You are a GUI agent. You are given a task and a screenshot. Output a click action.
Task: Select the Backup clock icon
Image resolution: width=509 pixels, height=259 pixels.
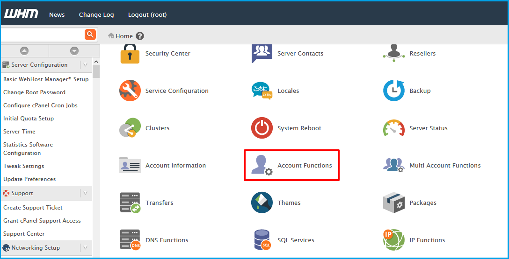393,91
